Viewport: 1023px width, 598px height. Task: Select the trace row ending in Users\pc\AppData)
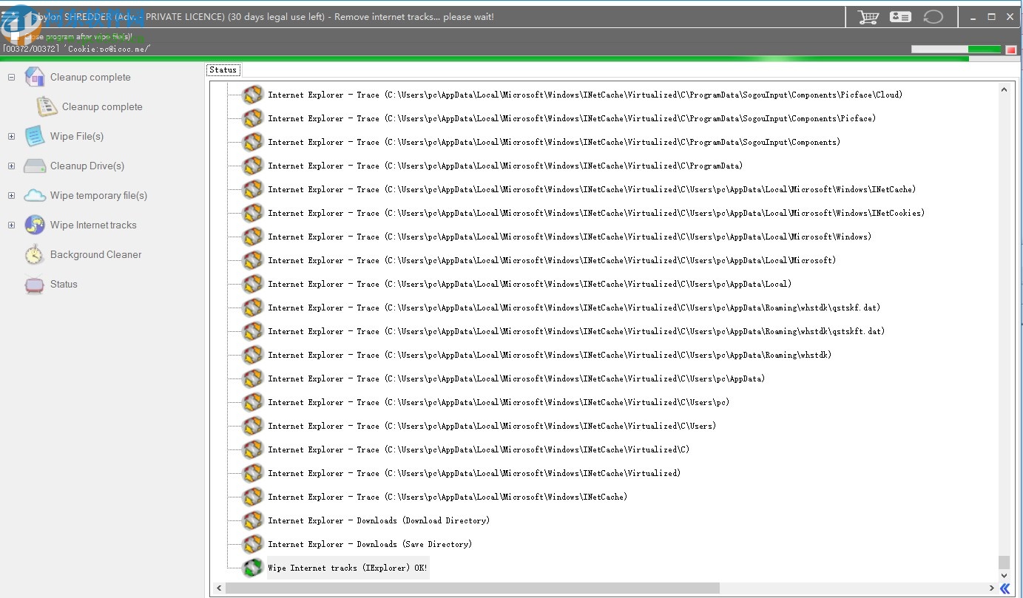[516, 378]
